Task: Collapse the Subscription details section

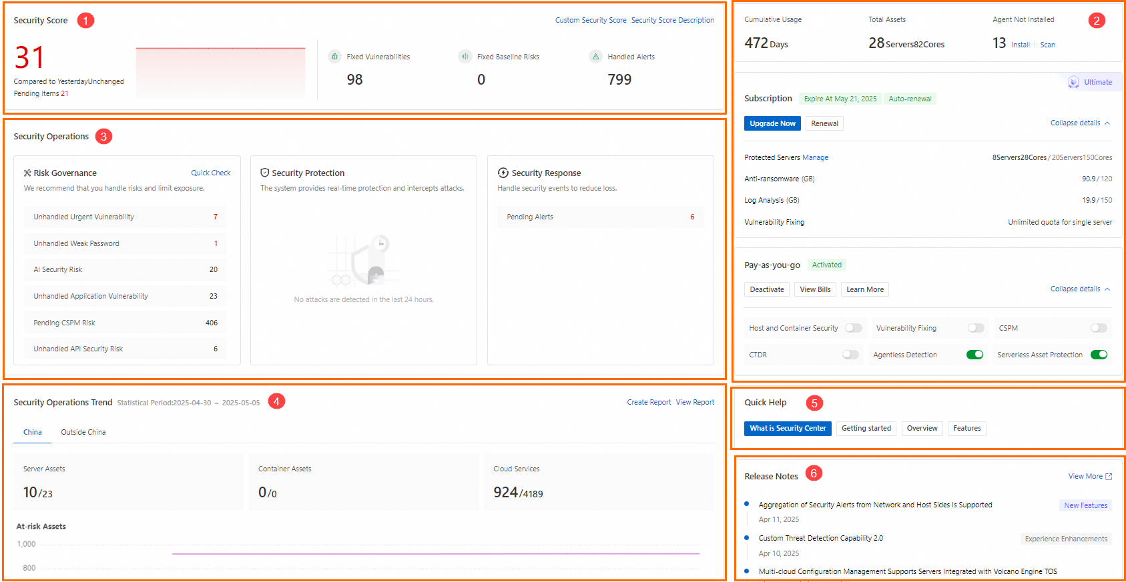Action: [x=1080, y=123]
